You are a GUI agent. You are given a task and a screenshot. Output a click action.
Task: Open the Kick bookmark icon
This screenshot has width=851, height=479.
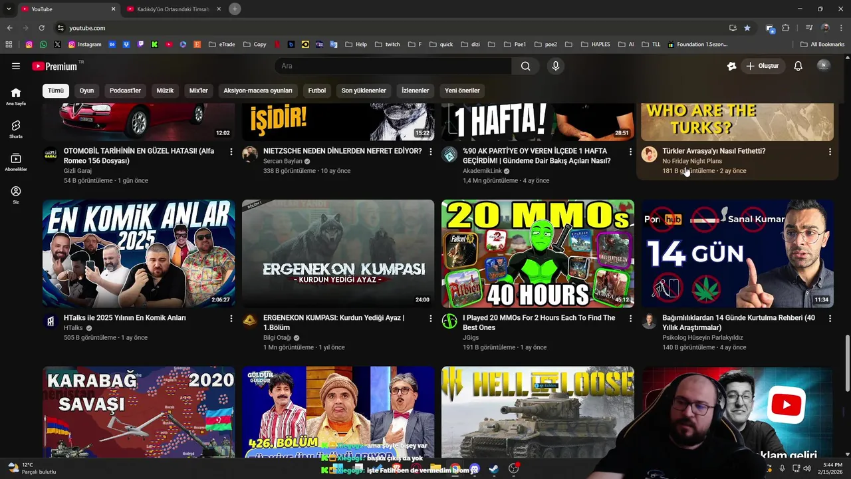(x=154, y=45)
